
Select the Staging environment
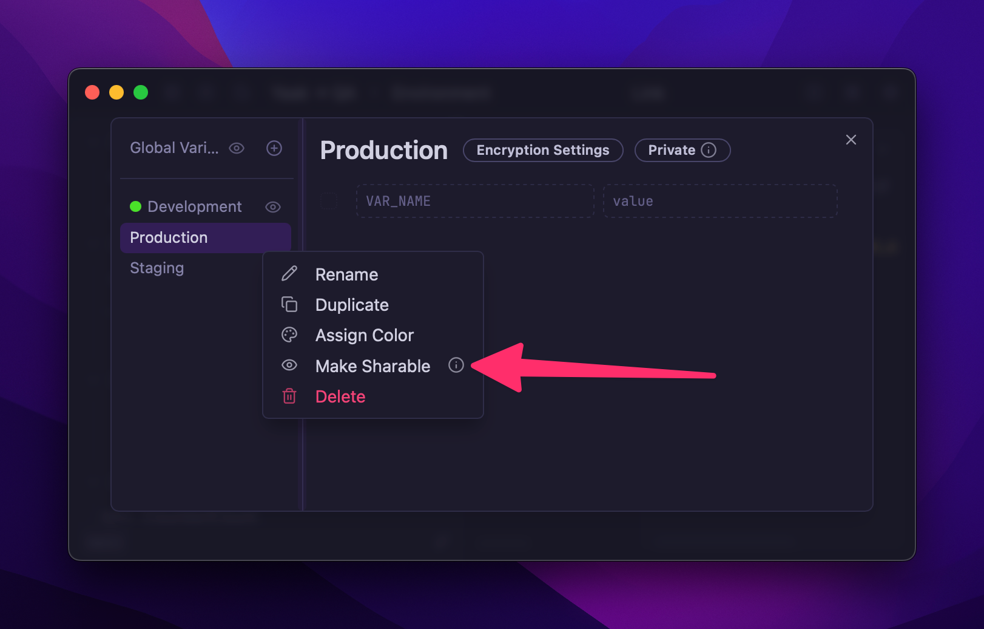[157, 268]
